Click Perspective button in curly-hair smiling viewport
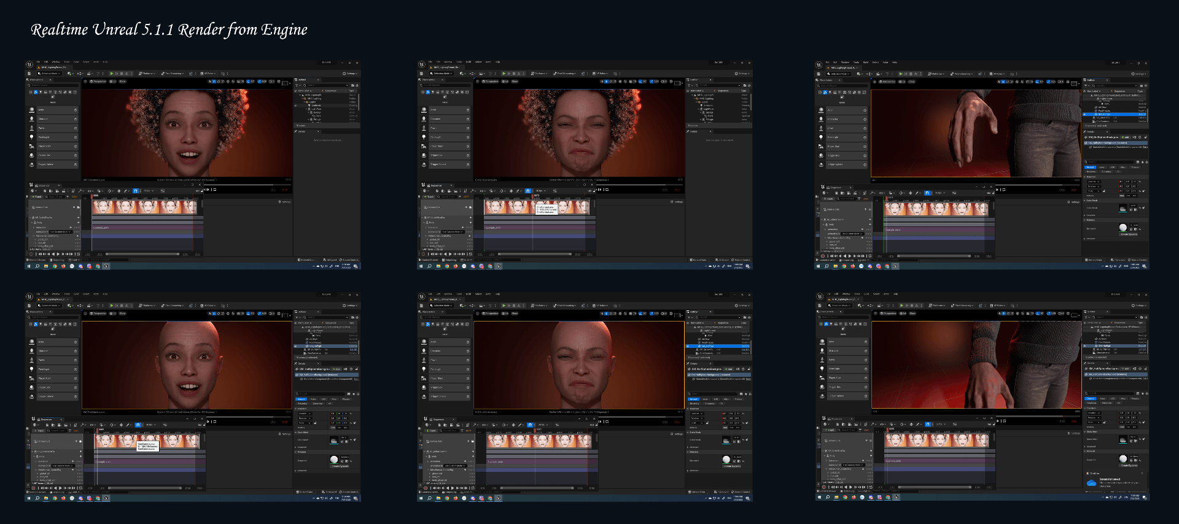 click(x=98, y=82)
